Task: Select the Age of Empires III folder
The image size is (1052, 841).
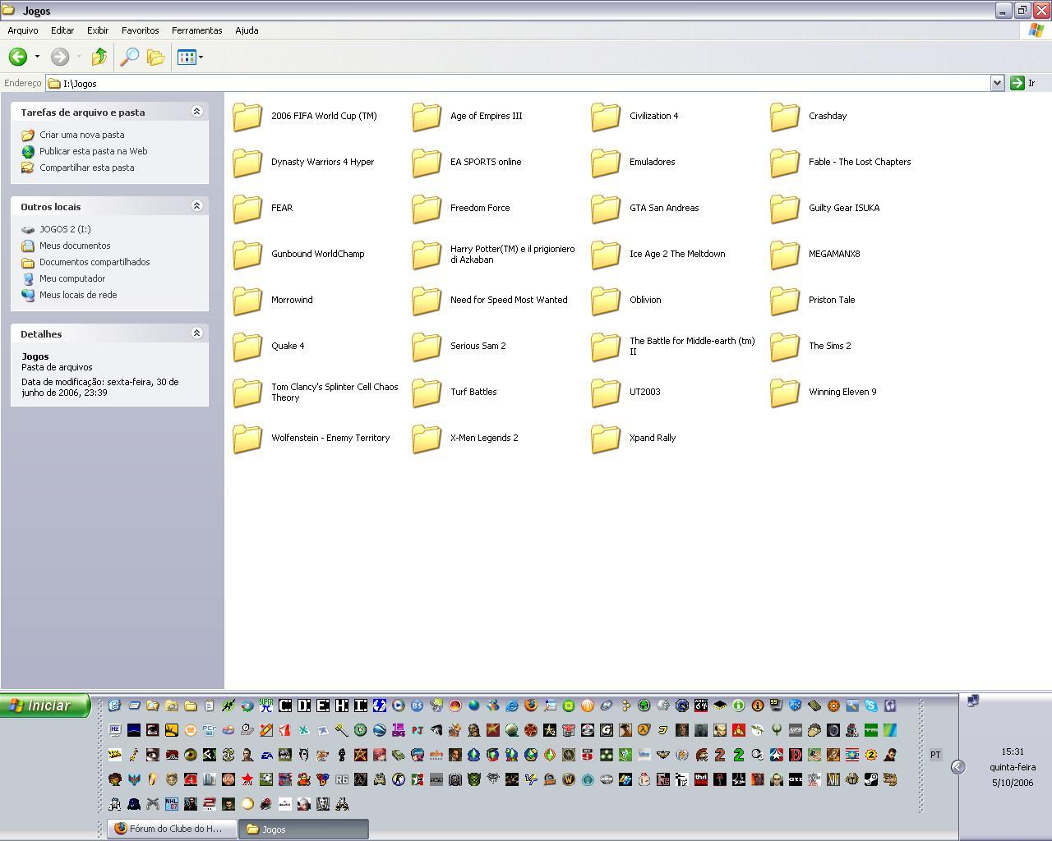Action: 468,117
